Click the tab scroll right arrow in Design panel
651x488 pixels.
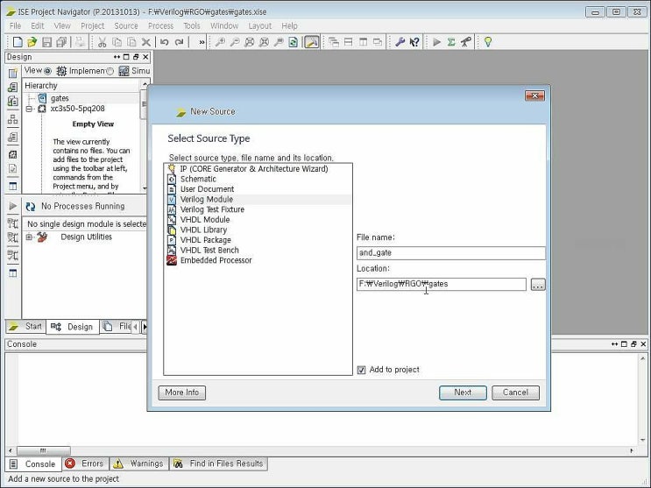coord(145,327)
